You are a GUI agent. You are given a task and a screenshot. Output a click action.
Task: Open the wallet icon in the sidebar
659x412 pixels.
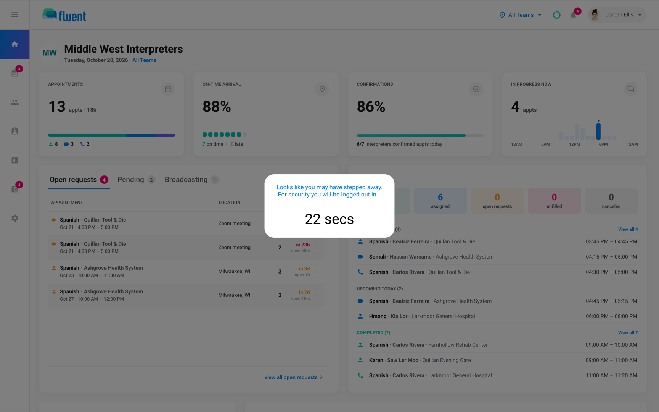point(14,189)
